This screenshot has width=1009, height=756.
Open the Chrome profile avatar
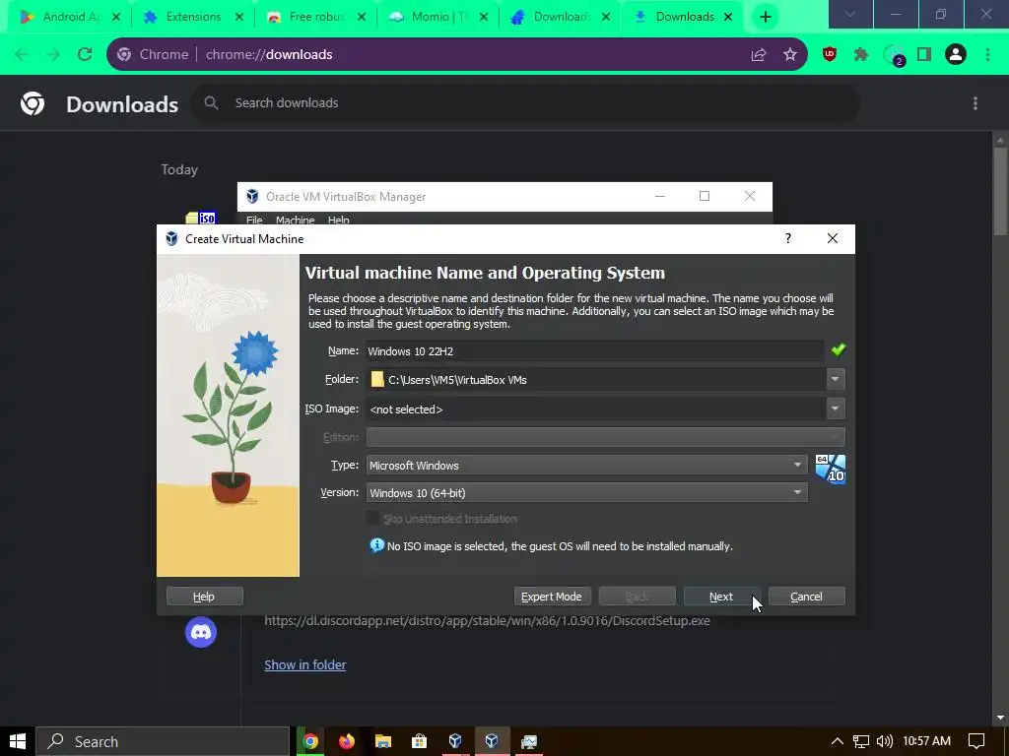point(956,55)
